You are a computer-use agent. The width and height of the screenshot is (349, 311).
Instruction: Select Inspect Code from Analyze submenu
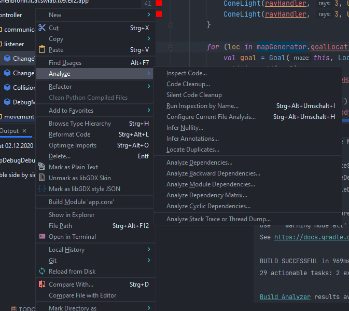(x=187, y=73)
